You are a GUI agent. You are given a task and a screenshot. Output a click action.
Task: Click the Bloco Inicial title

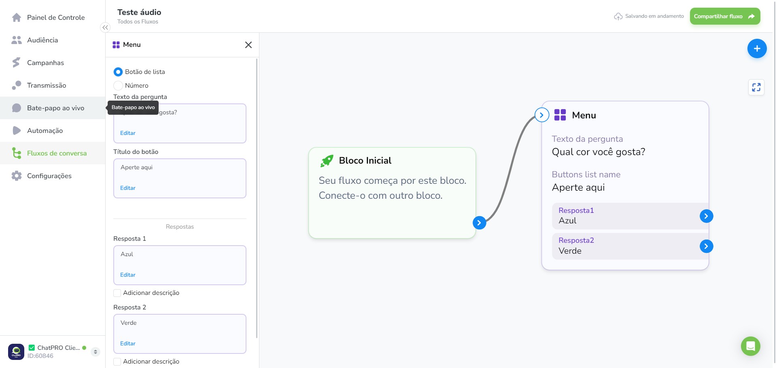(365, 161)
